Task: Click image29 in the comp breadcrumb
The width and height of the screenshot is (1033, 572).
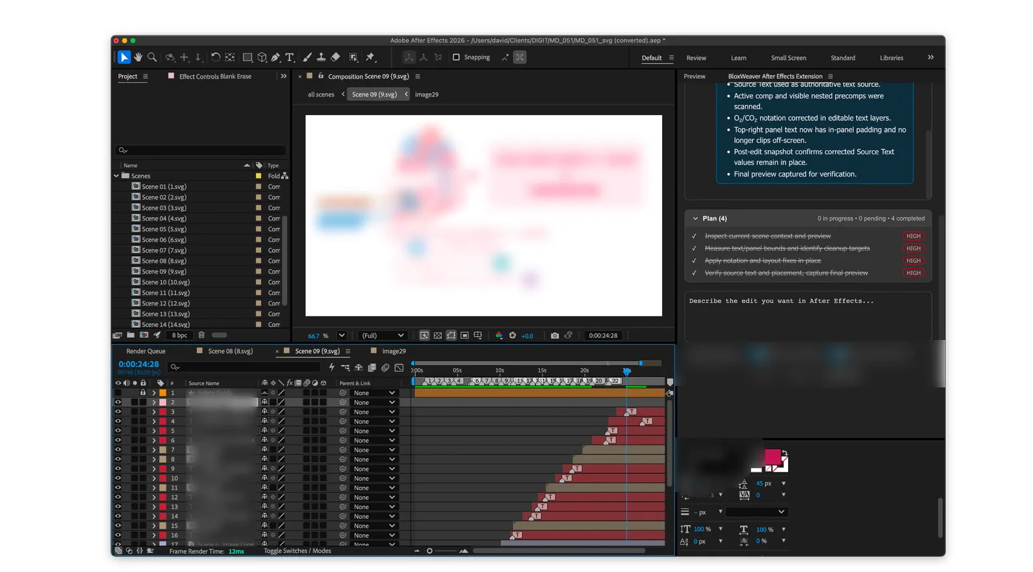Action: point(426,95)
